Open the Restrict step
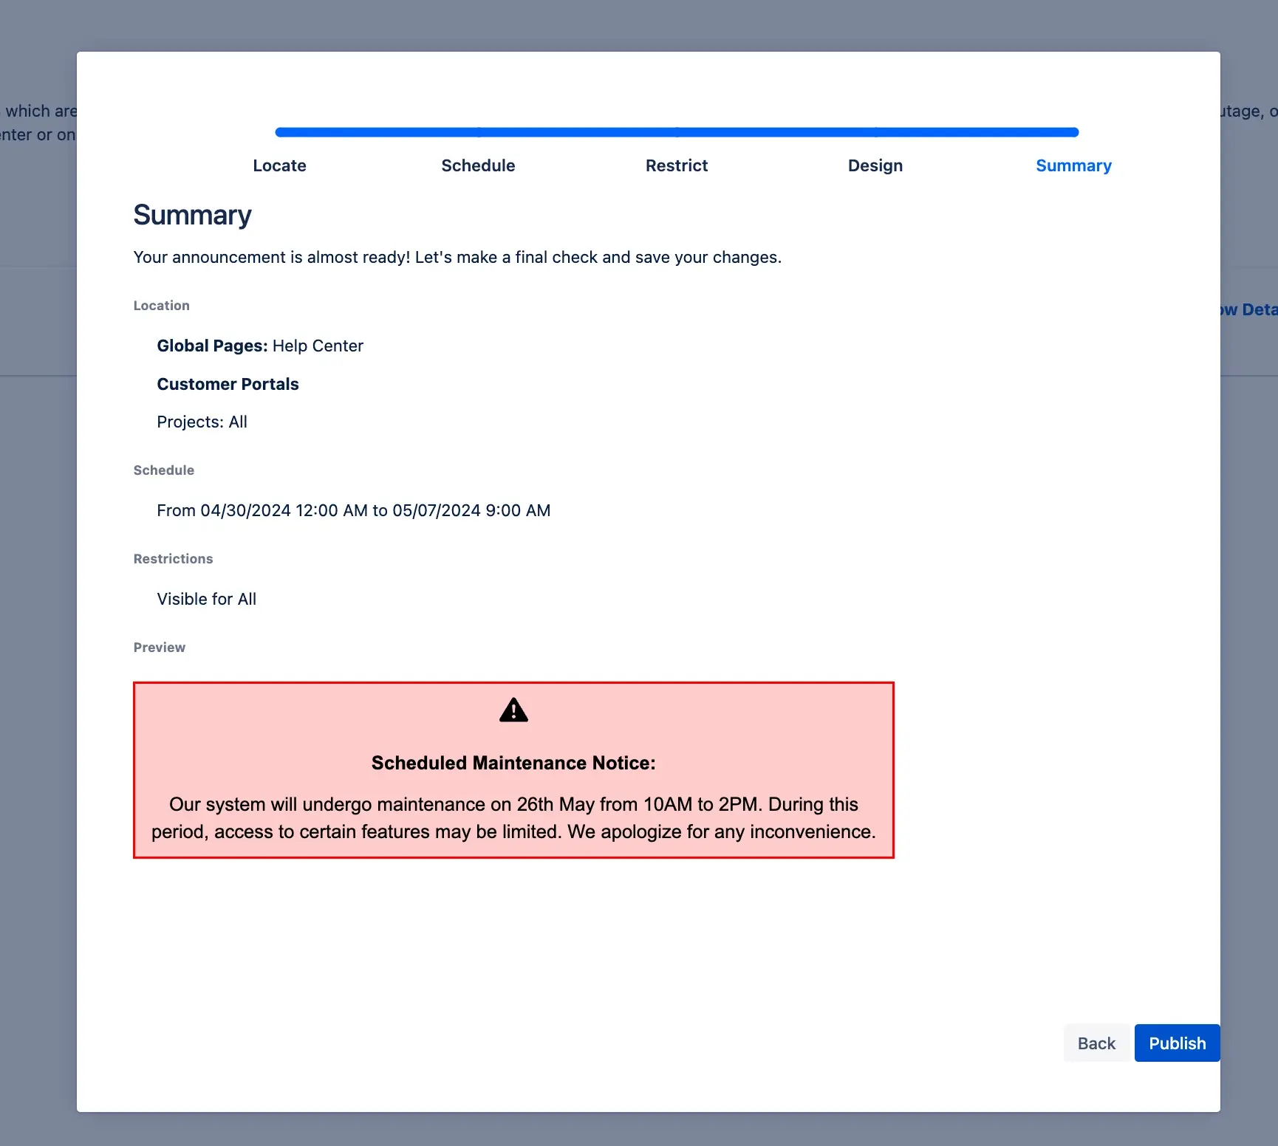The height and width of the screenshot is (1146, 1278). point(676,165)
